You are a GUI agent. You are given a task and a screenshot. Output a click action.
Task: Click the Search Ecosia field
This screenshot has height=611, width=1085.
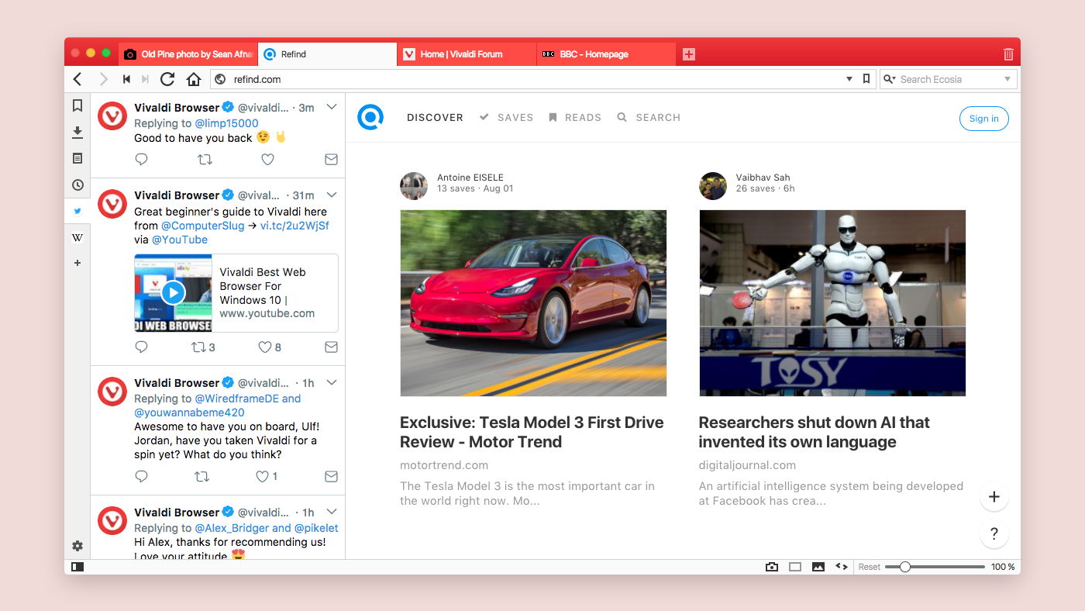tap(948, 79)
